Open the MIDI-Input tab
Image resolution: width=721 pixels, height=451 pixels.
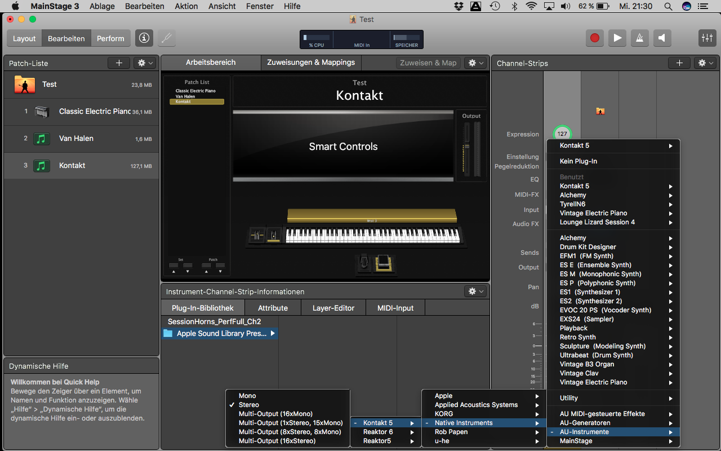(x=395, y=308)
